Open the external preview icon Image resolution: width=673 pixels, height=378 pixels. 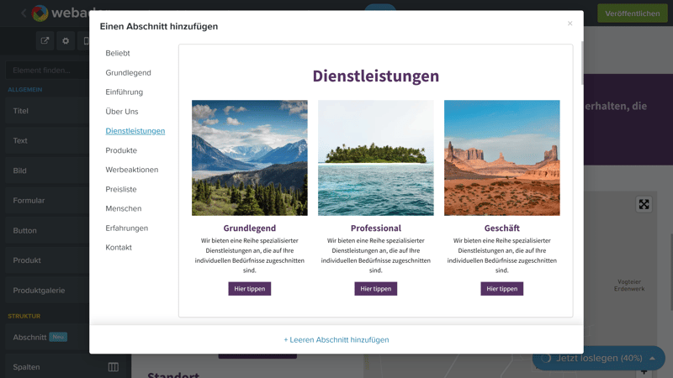(x=45, y=40)
